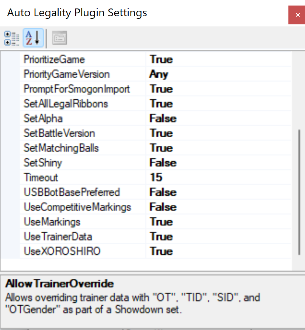The width and height of the screenshot is (305, 330).
Task: Open the Property Pages icon
Action: tap(59, 38)
